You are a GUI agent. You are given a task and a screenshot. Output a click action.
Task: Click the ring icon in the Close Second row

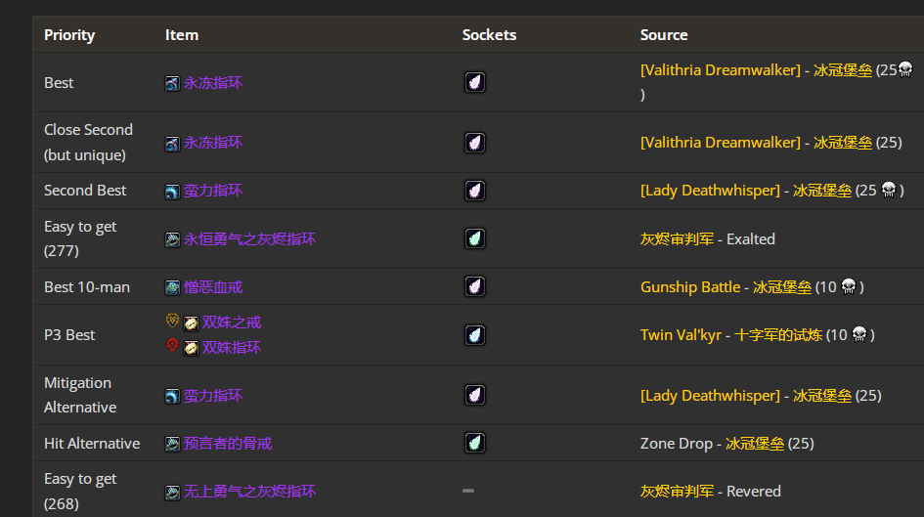point(172,143)
